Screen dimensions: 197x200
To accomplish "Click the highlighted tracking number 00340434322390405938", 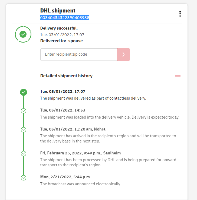I will coord(65,18).
